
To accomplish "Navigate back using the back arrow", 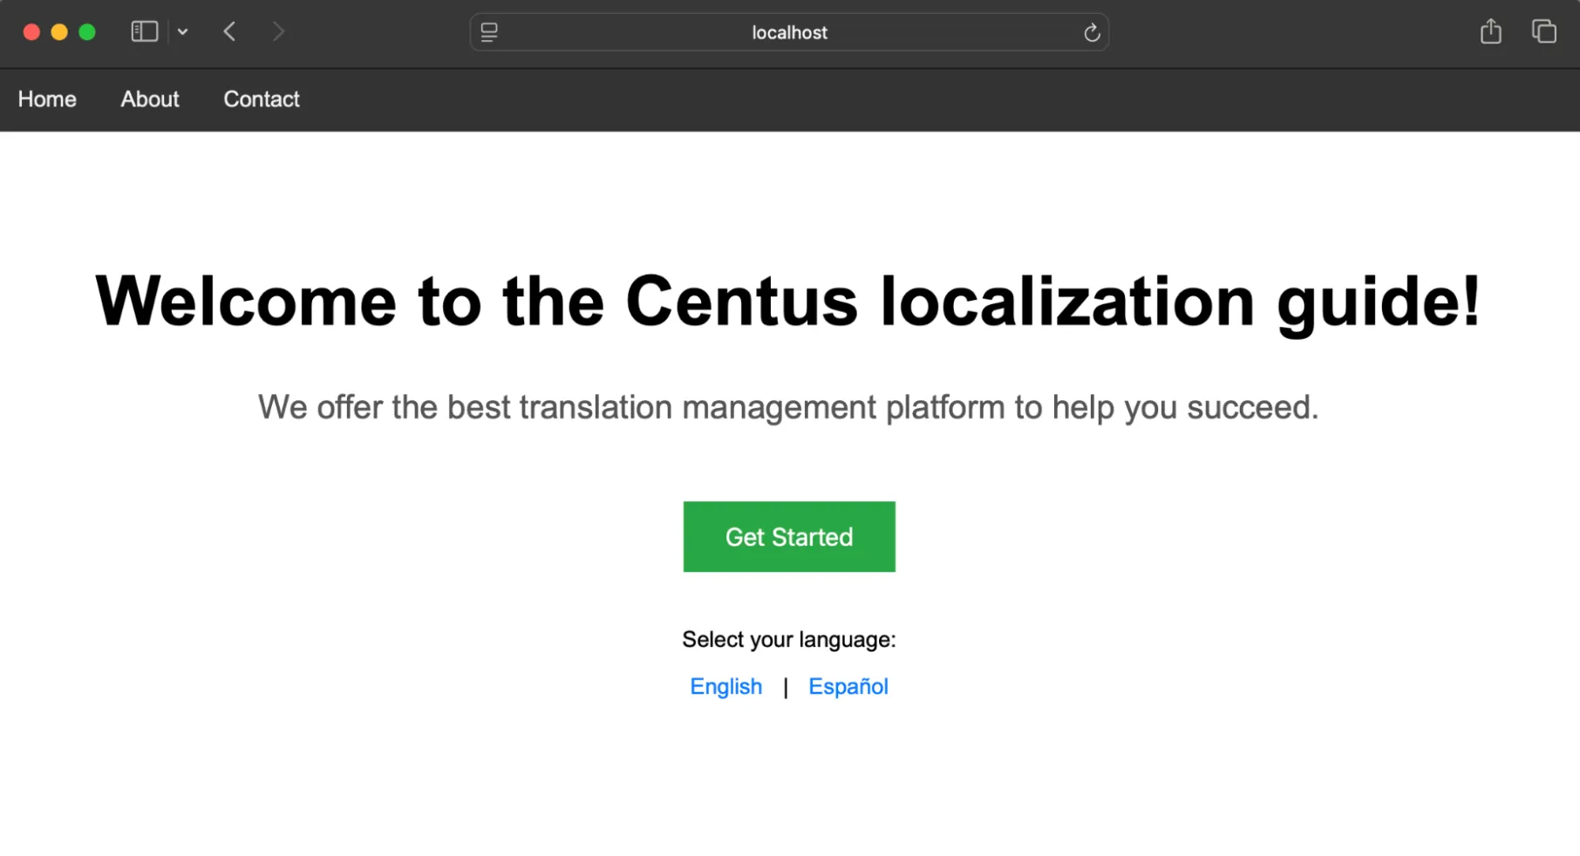I will (x=229, y=31).
